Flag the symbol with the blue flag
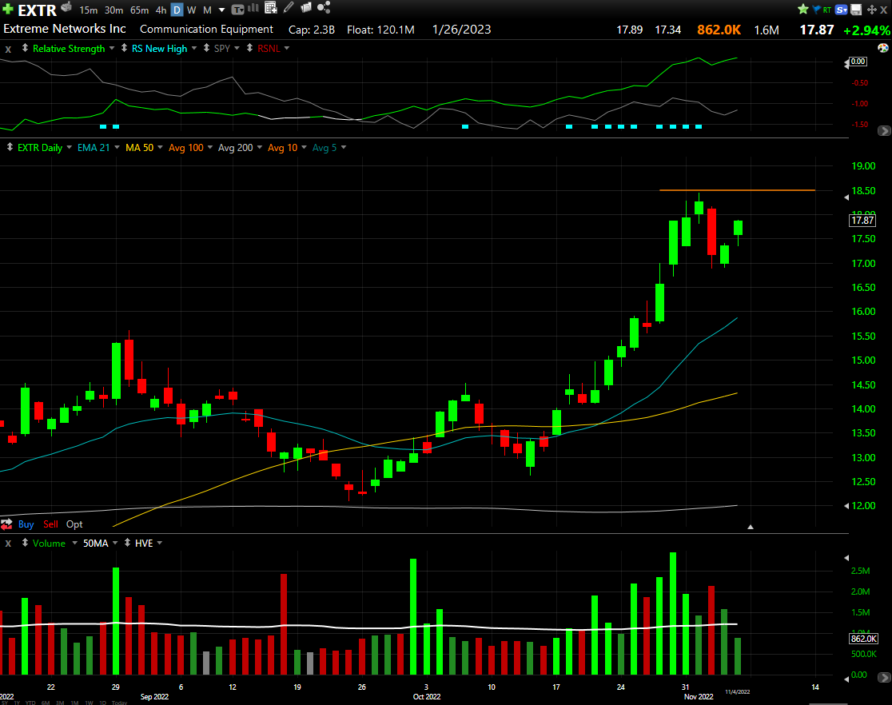The height and width of the screenshot is (705, 892). tap(816, 9)
